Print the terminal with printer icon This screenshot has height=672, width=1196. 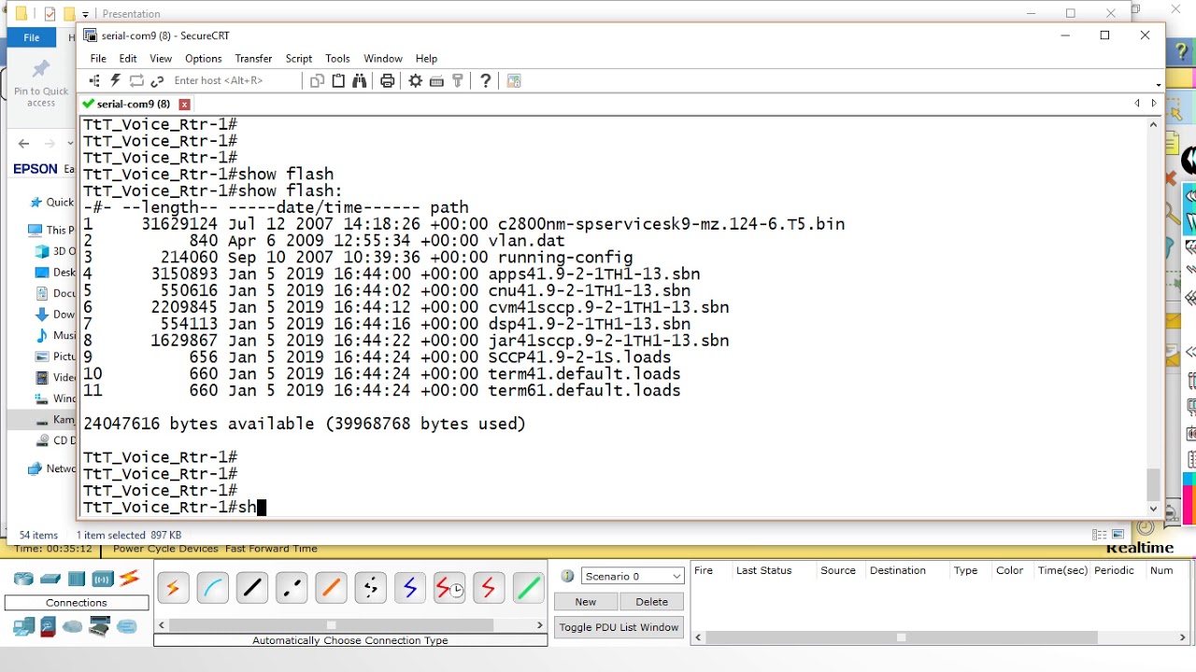click(x=388, y=81)
